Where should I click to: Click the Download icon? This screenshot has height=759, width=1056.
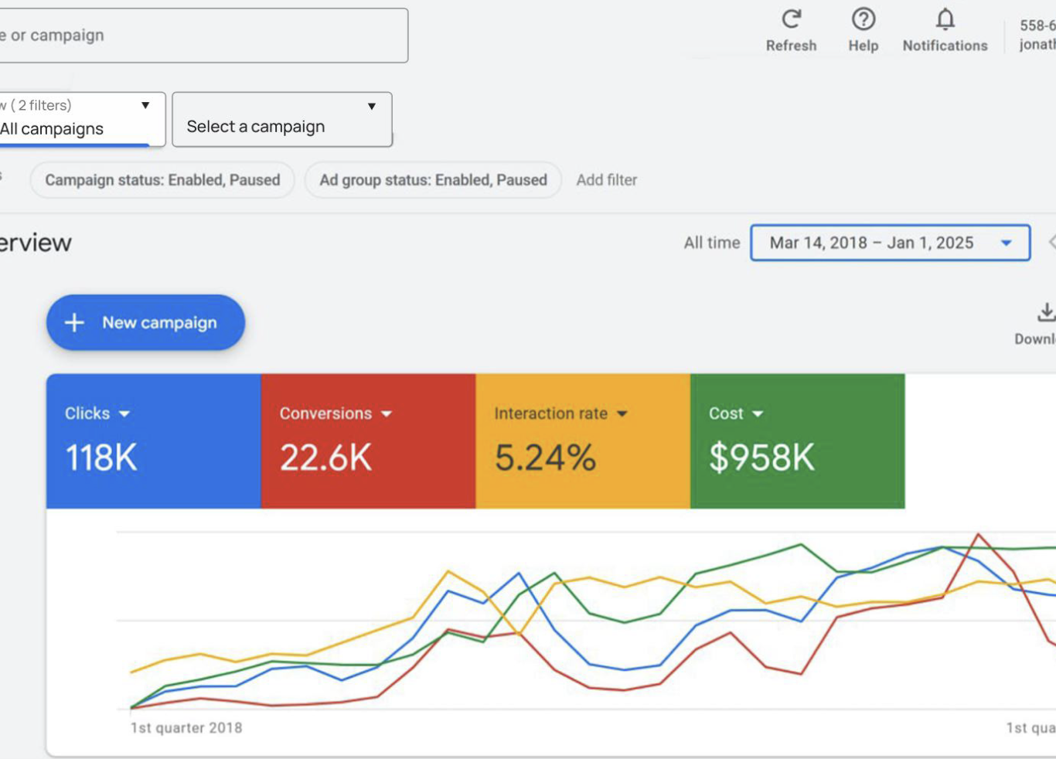point(1045,312)
